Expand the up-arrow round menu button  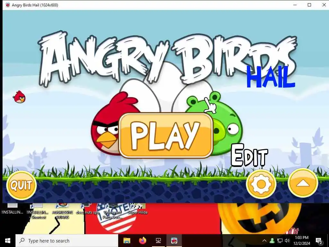pyautogui.click(x=303, y=183)
